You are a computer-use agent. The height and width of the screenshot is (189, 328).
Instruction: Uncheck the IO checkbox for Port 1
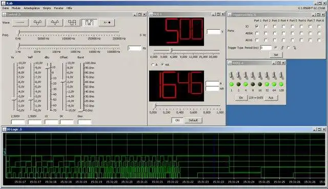(x=257, y=27)
